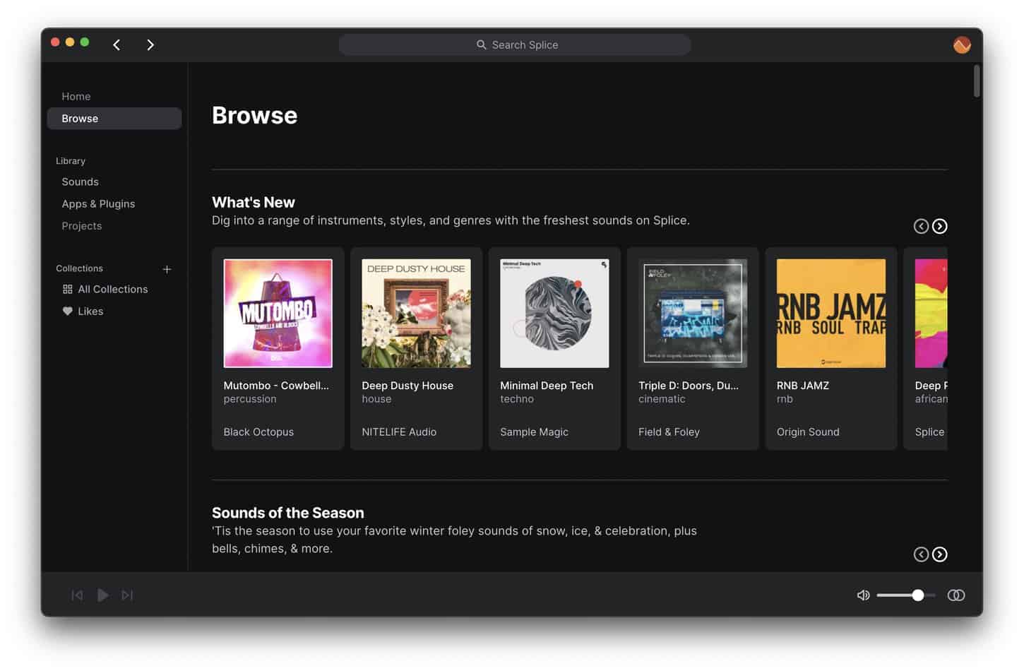The height and width of the screenshot is (671, 1024).
Task: Click the vertical scrollbar
Action: coord(977,81)
